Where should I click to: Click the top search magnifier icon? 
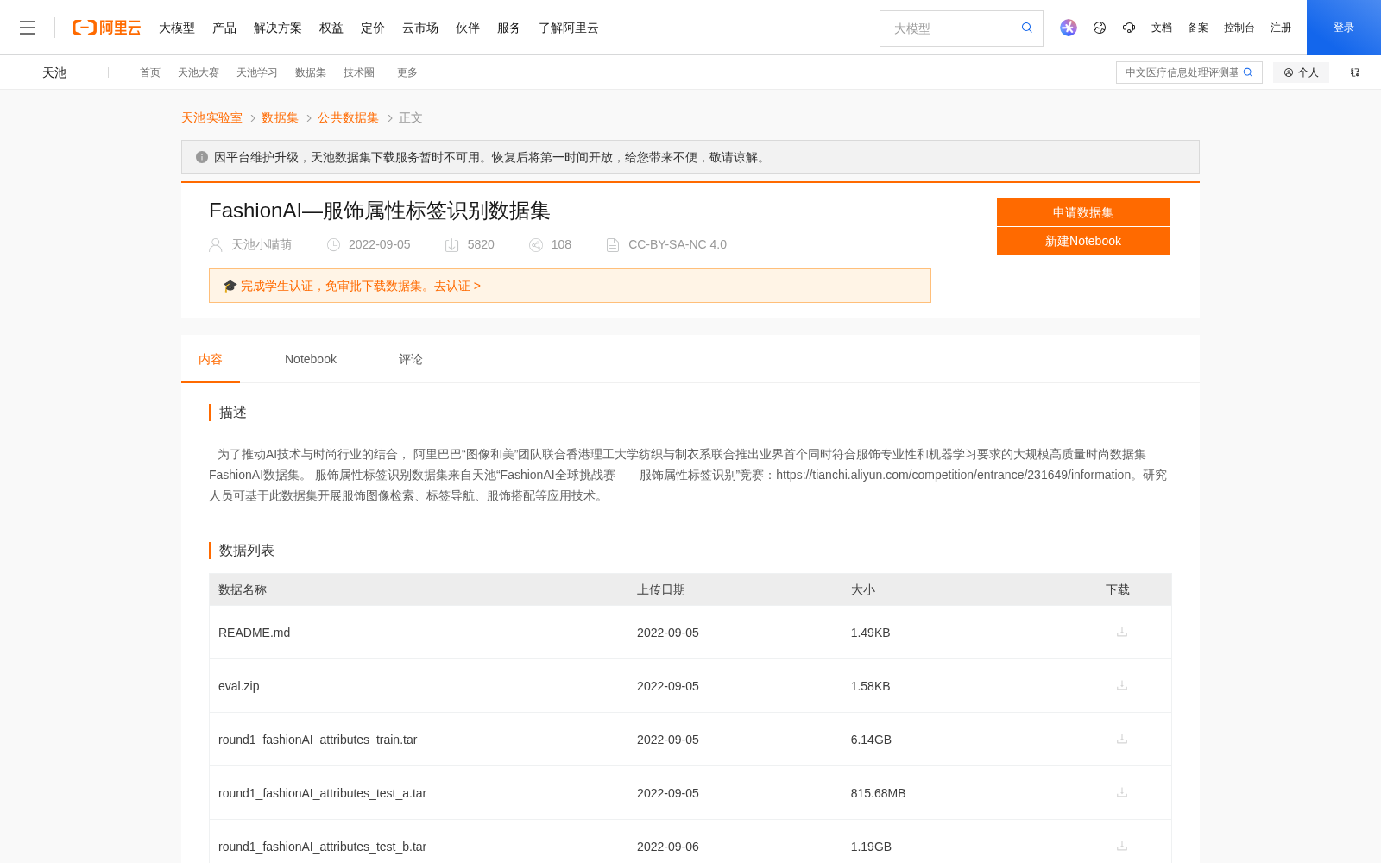coord(1026,28)
